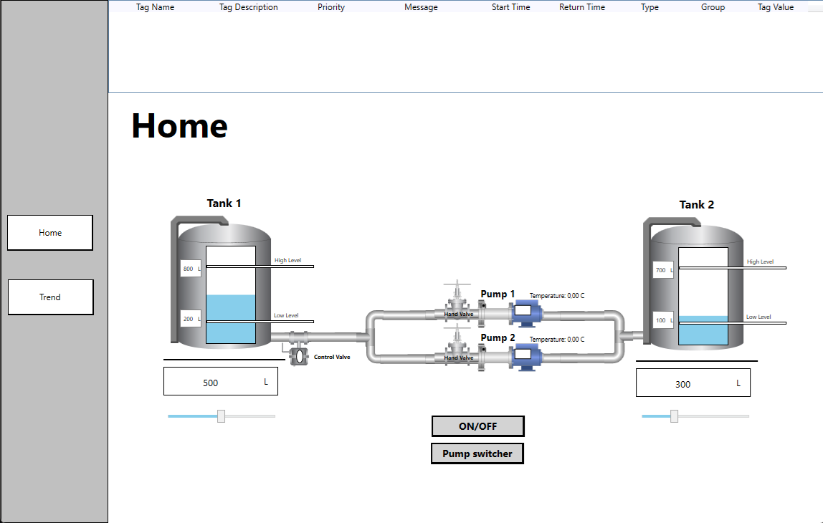Image resolution: width=823 pixels, height=523 pixels.
Task: Open the Home page from sidebar
Action: [50, 233]
